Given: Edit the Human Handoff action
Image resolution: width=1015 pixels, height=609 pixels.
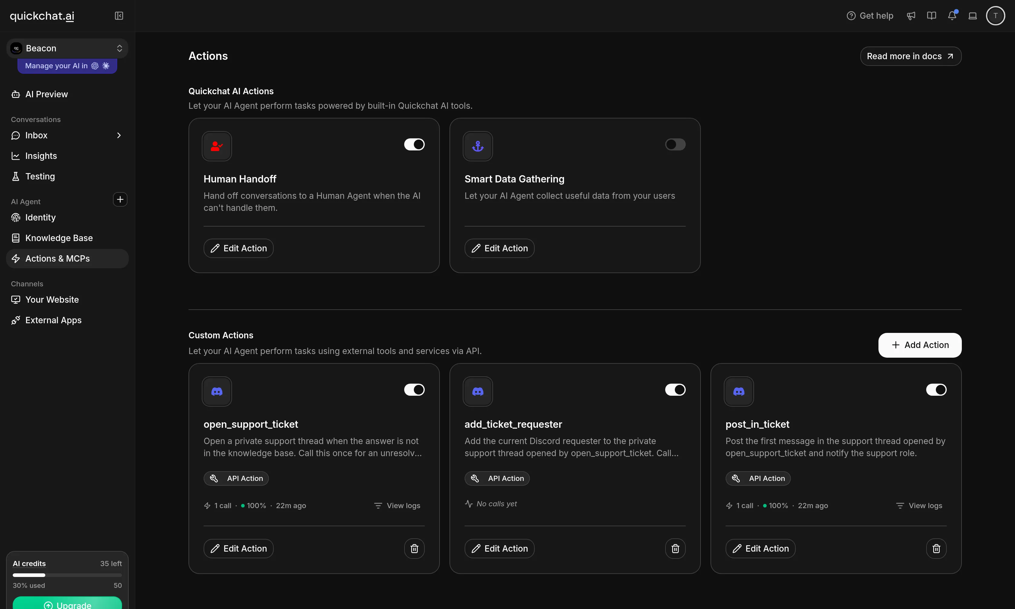Looking at the screenshot, I should pyautogui.click(x=238, y=248).
